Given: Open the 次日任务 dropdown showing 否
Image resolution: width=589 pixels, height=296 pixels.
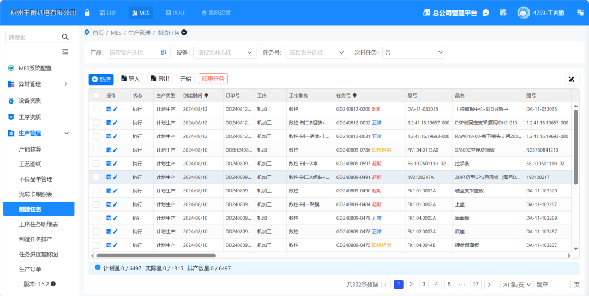Looking at the screenshot, I should pyautogui.click(x=414, y=52).
